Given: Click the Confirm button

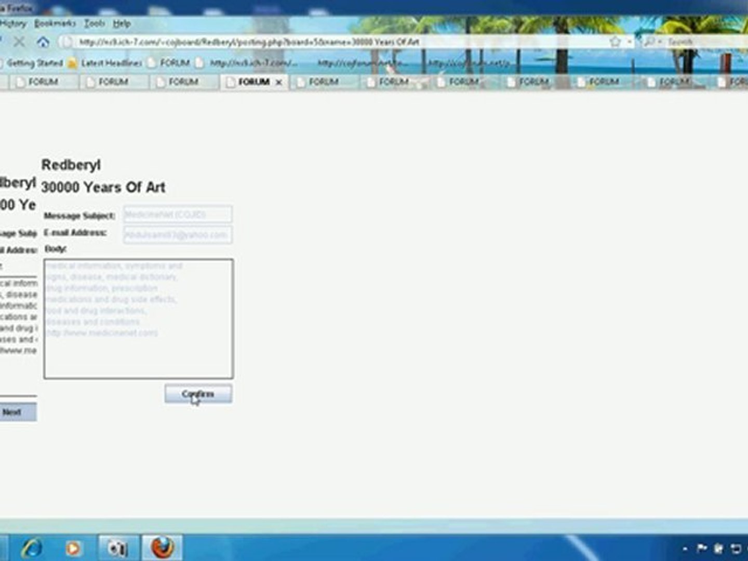Looking at the screenshot, I should (198, 394).
